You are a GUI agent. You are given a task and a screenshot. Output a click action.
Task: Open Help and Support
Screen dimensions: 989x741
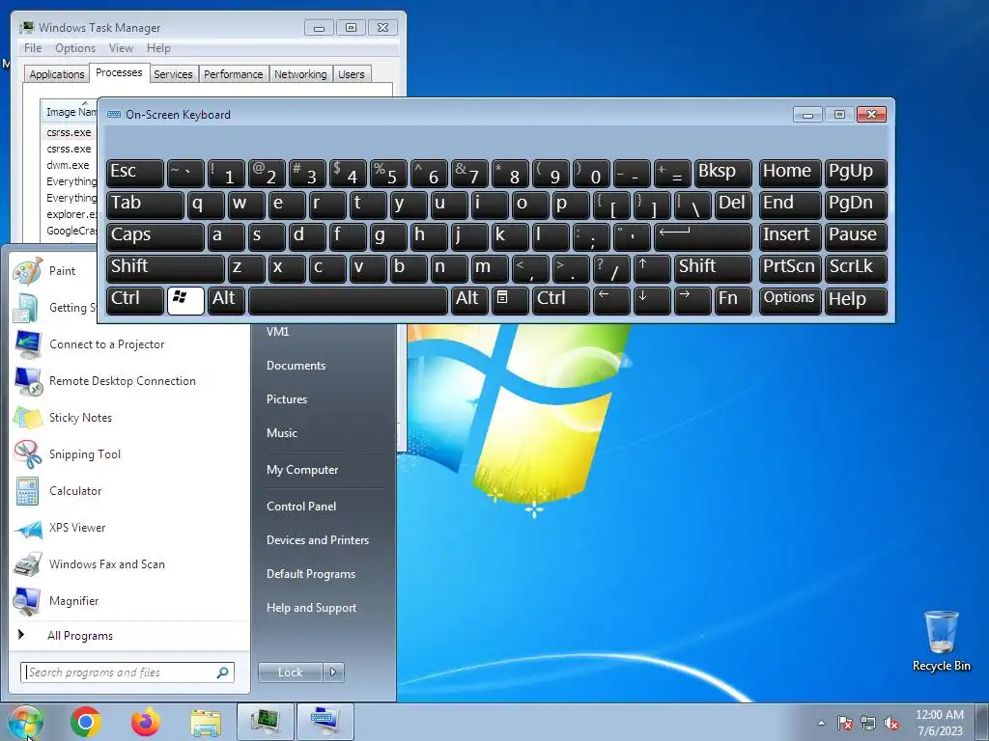(312, 608)
